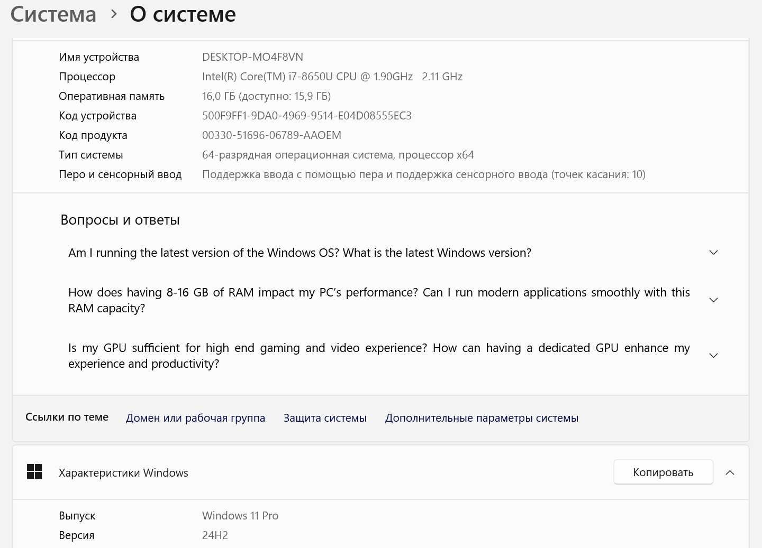Click the Характеристики Windows header text
The image size is (762, 548).
click(123, 473)
